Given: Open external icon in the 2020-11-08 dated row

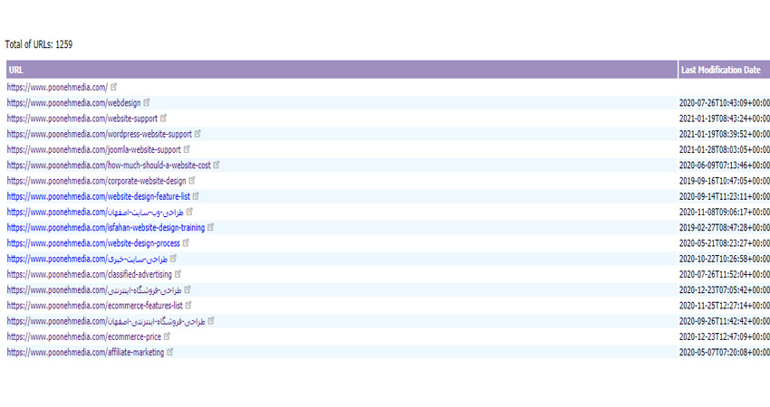Looking at the screenshot, I should click(189, 212).
